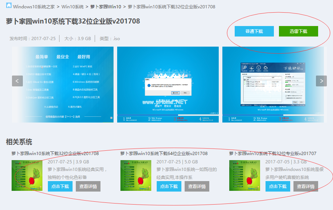The height and width of the screenshot is (210, 333).
Task: Click the green 迅雷下载 button
Action: tap(298, 31)
